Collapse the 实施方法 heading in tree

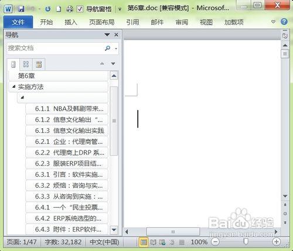pyautogui.click(x=13, y=87)
